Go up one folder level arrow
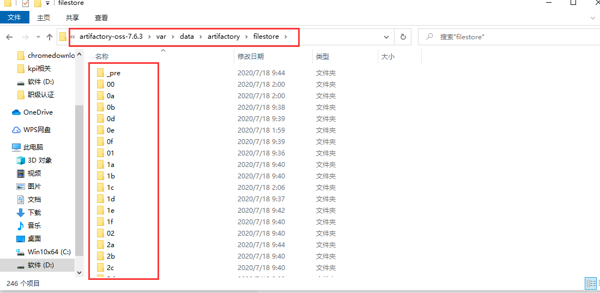600x293 pixels. pyautogui.click(x=50, y=37)
